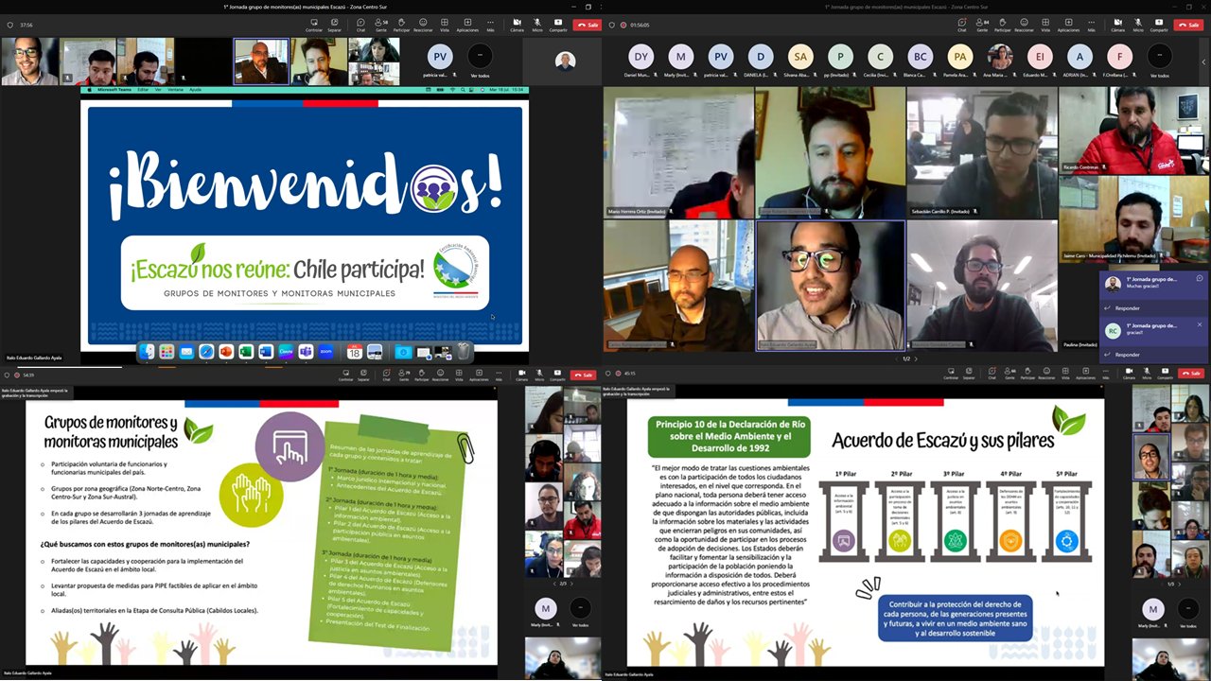Select the DY participant avatar Daniel Mun
Image resolution: width=1211 pixels, height=681 pixels.
(x=641, y=57)
